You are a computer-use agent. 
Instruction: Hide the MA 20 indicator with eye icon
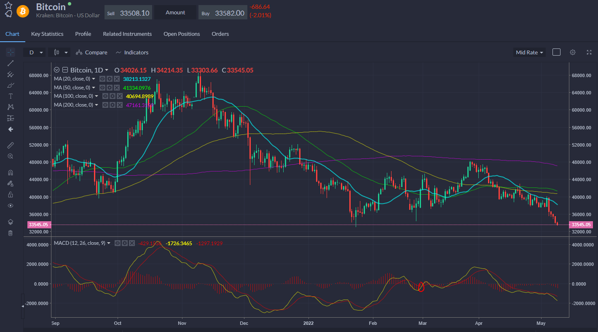(102, 79)
